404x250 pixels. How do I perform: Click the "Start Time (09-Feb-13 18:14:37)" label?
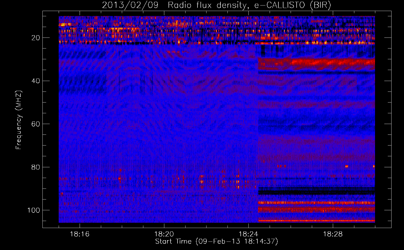pos(216,241)
